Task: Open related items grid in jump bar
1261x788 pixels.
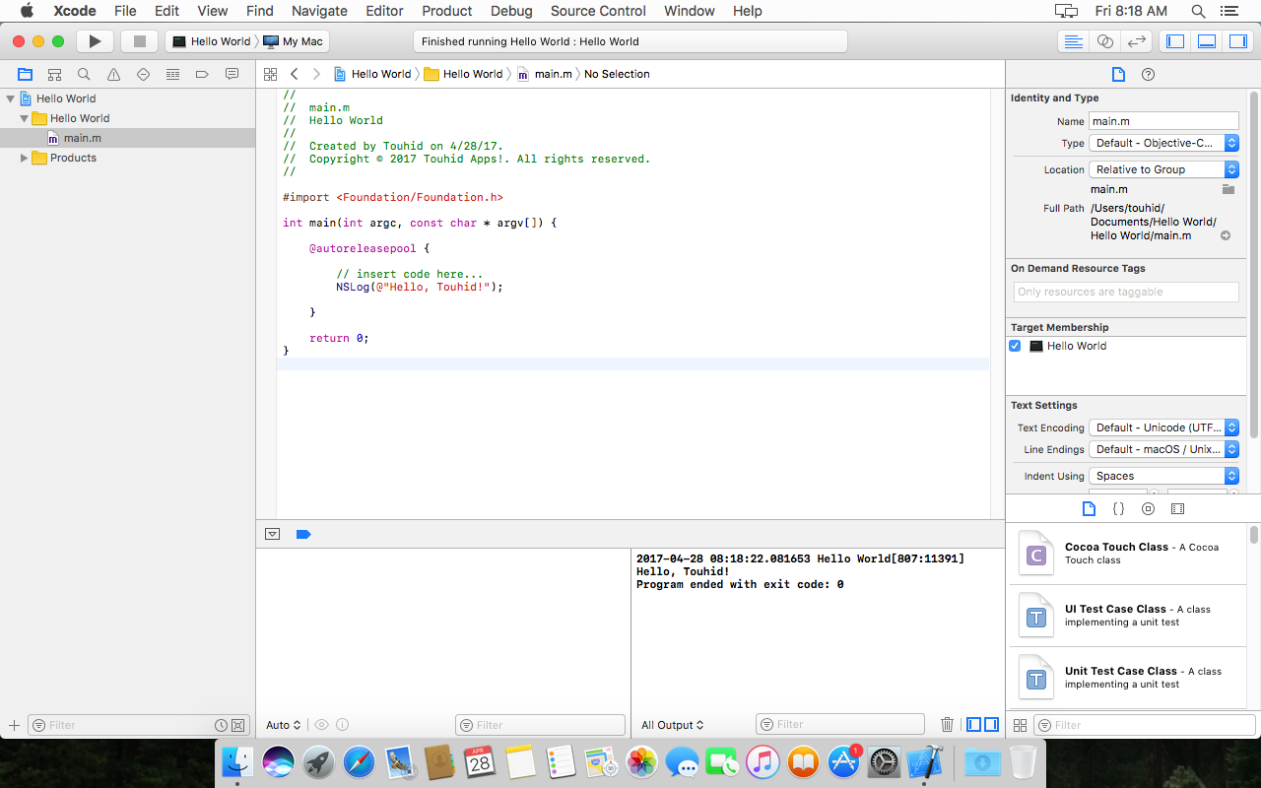Action: click(x=270, y=74)
